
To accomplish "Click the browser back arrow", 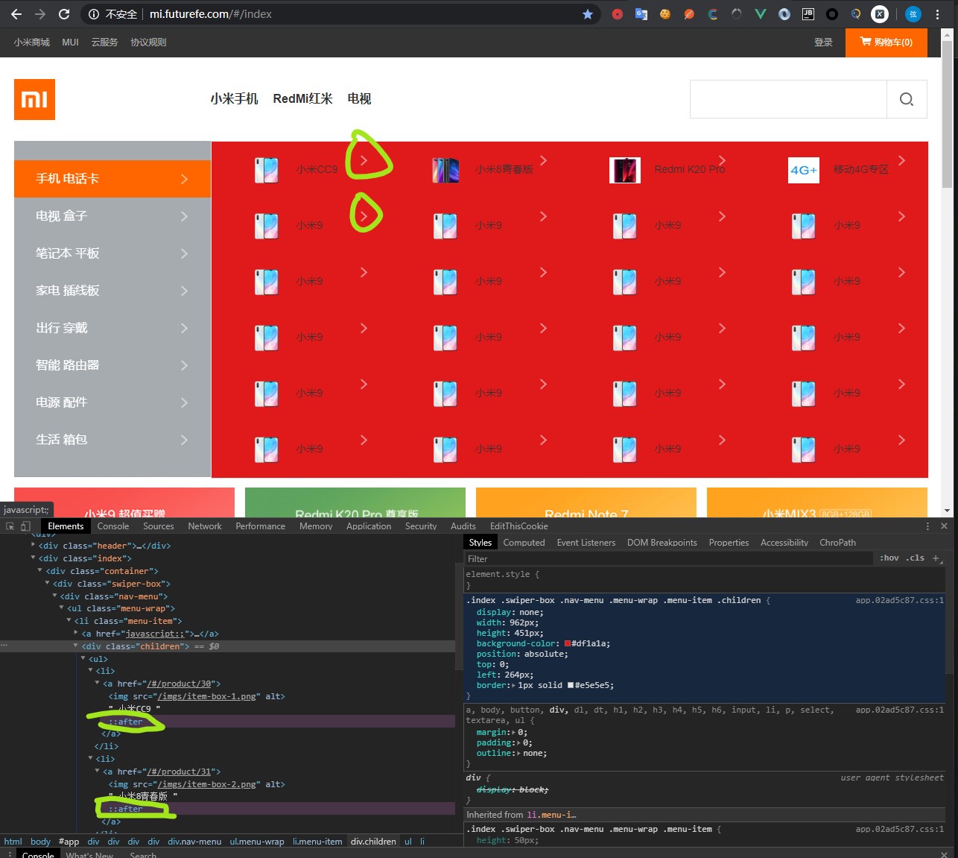I will click(x=16, y=14).
